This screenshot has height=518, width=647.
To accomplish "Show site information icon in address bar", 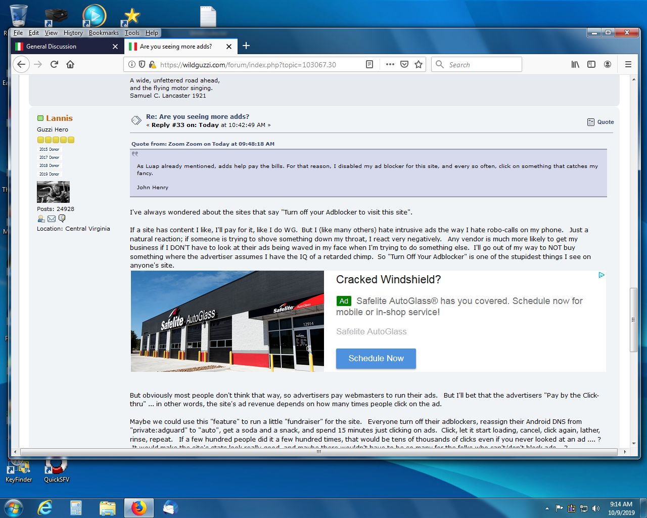I will point(132,65).
